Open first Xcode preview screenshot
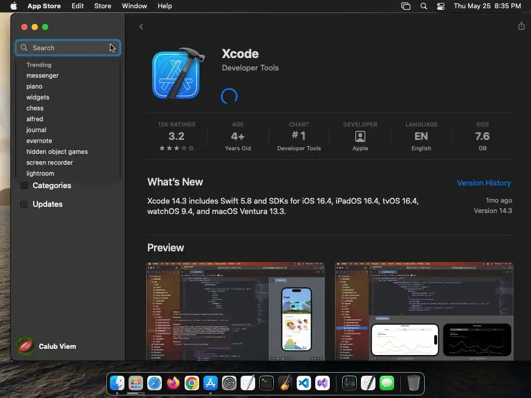The width and height of the screenshot is (531, 398). pos(235,311)
